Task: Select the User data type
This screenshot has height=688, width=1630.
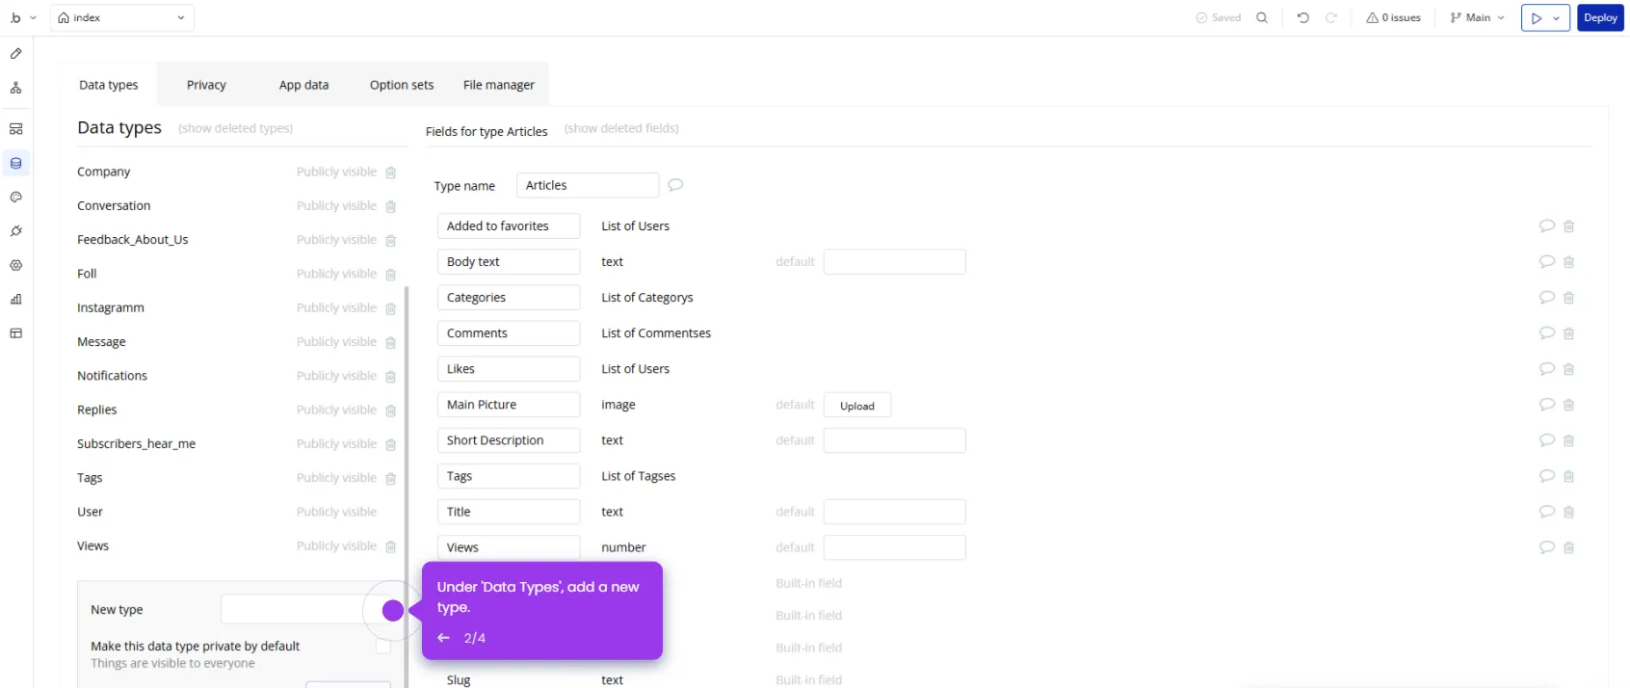Action: point(90,512)
